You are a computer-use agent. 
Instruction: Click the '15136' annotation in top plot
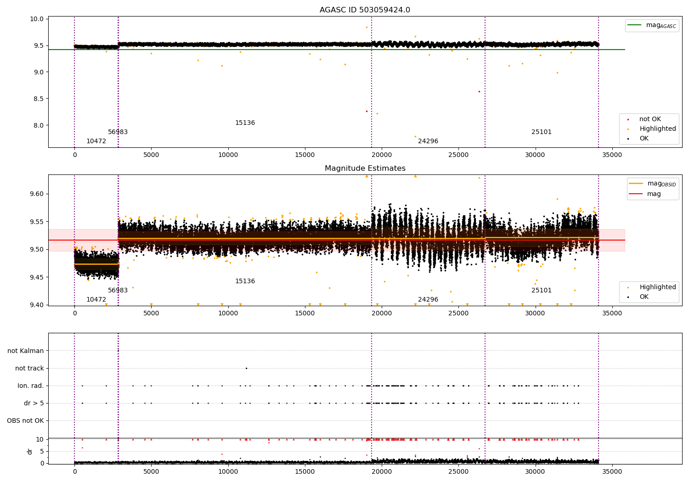[245, 123]
